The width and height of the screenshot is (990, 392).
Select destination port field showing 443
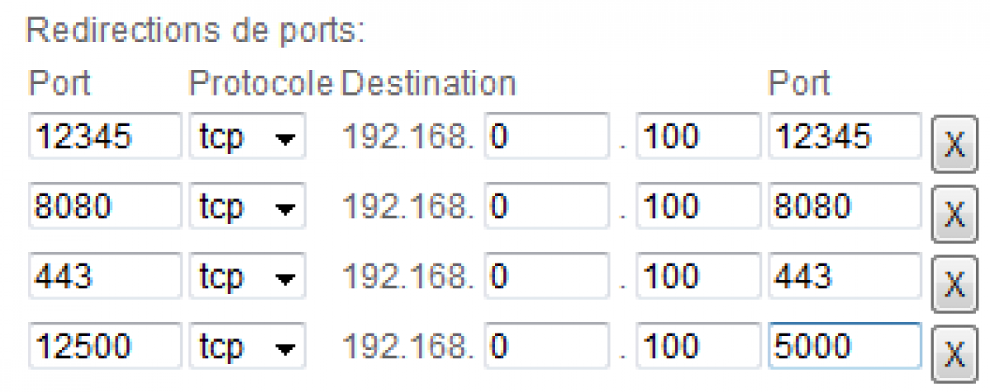(x=844, y=276)
